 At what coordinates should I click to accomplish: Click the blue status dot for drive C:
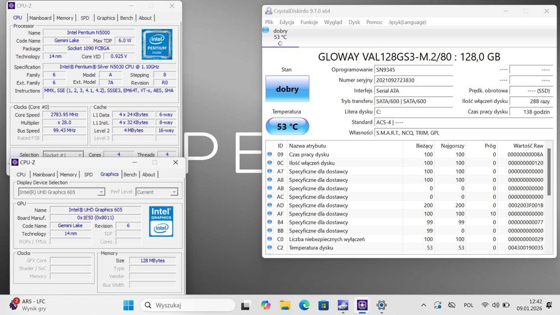[x=265, y=30]
